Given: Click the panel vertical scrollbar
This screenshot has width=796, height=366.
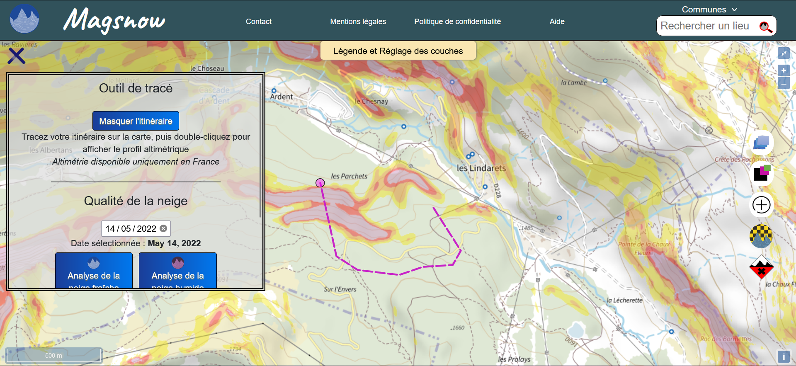Looking at the screenshot, I should [x=260, y=150].
